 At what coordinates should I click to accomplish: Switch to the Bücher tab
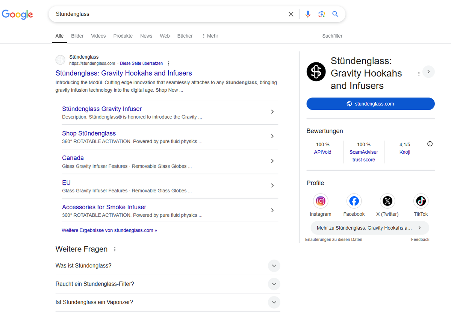click(185, 36)
